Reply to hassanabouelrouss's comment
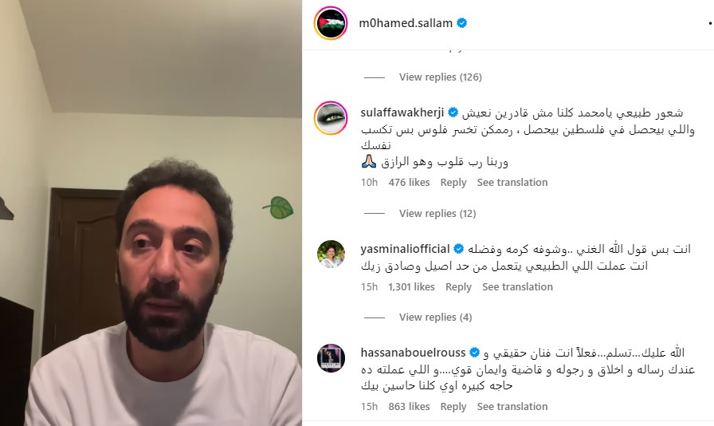Screen dimensions: 714x426 pos(453,406)
